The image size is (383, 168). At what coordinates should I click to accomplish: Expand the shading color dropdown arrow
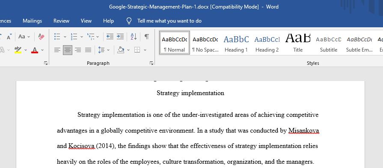point(128,50)
